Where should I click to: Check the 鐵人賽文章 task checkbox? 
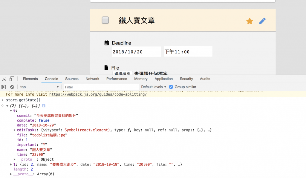[x=105, y=20]
